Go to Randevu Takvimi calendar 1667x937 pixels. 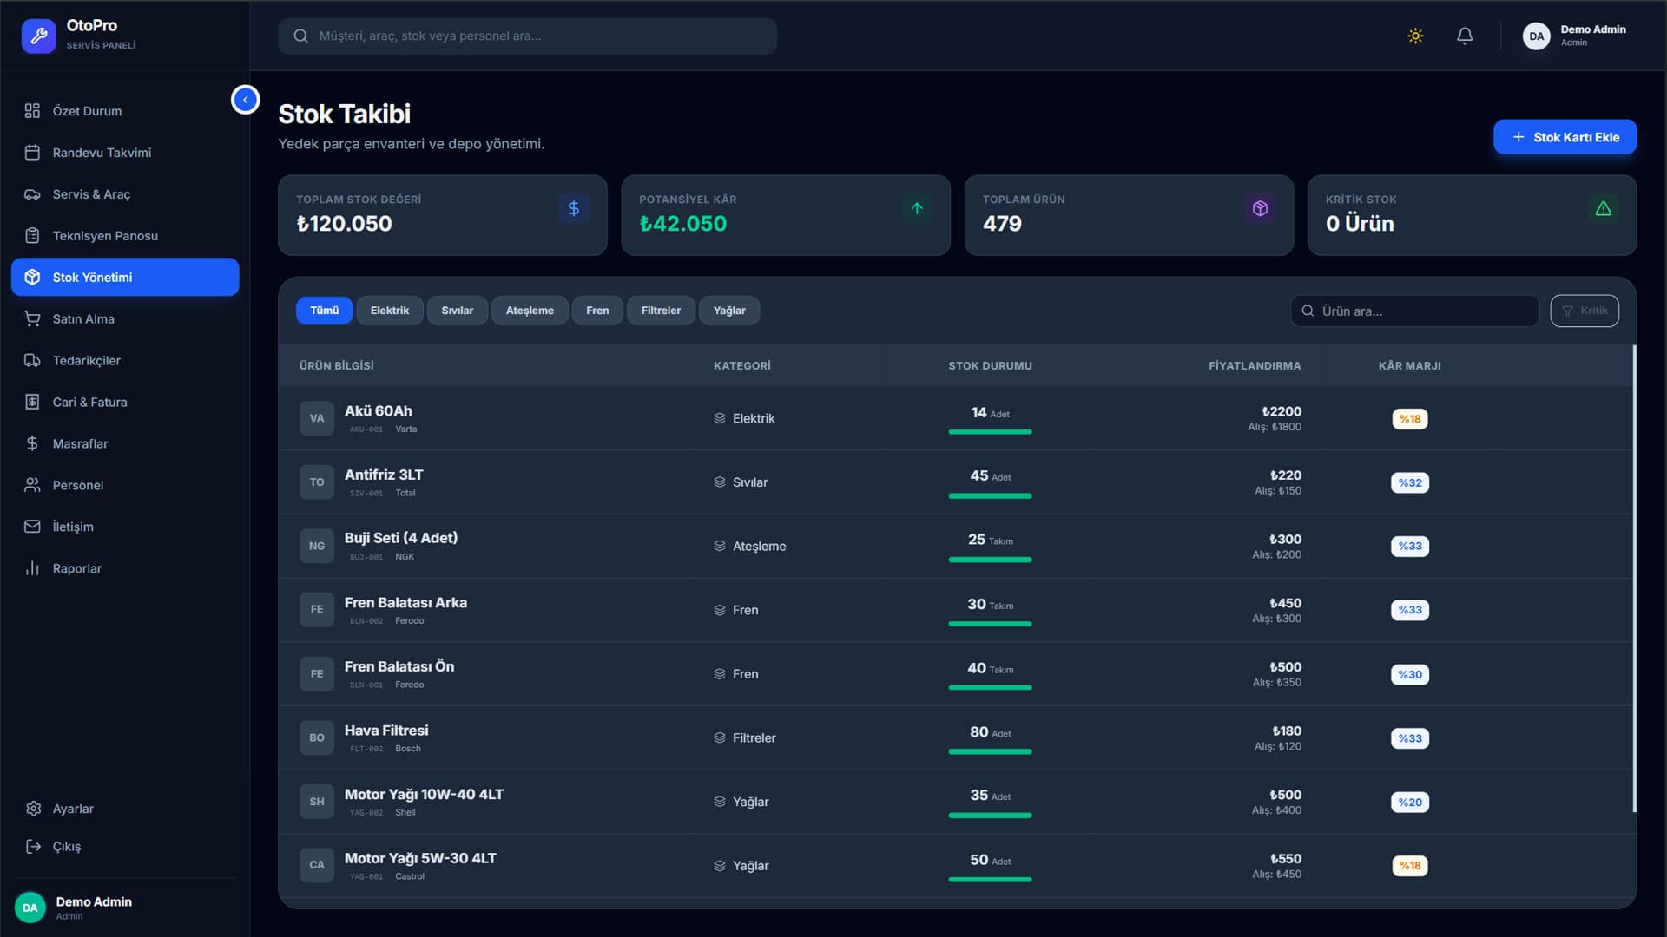click(102, 153)
